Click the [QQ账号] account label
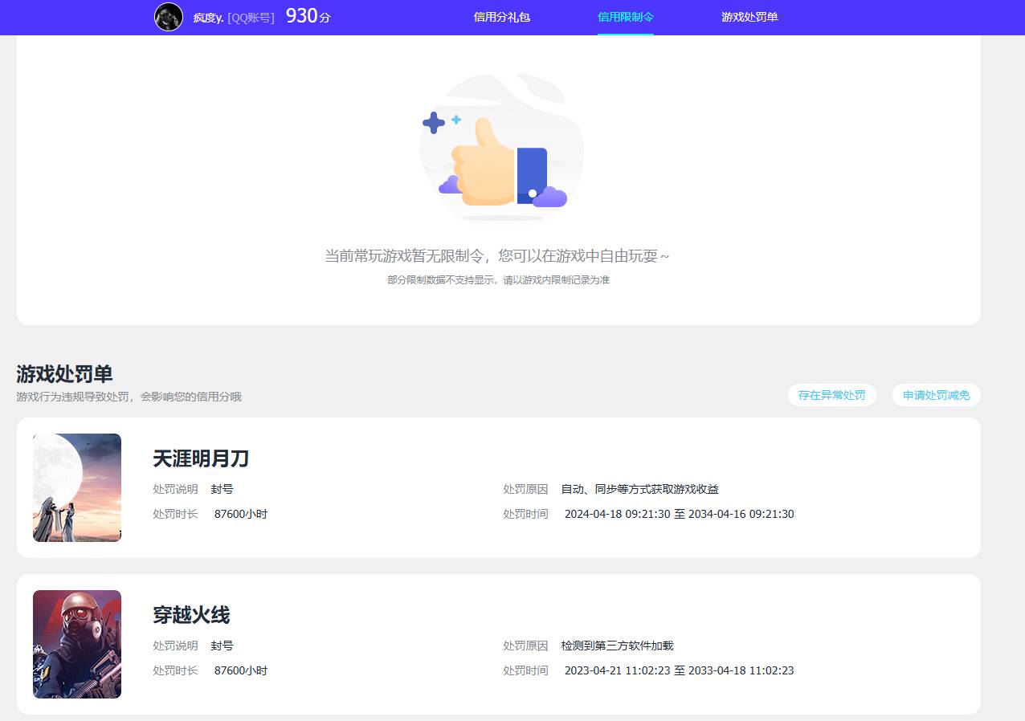The height and width of the screenshot is (721, 1025). [250, 17]
